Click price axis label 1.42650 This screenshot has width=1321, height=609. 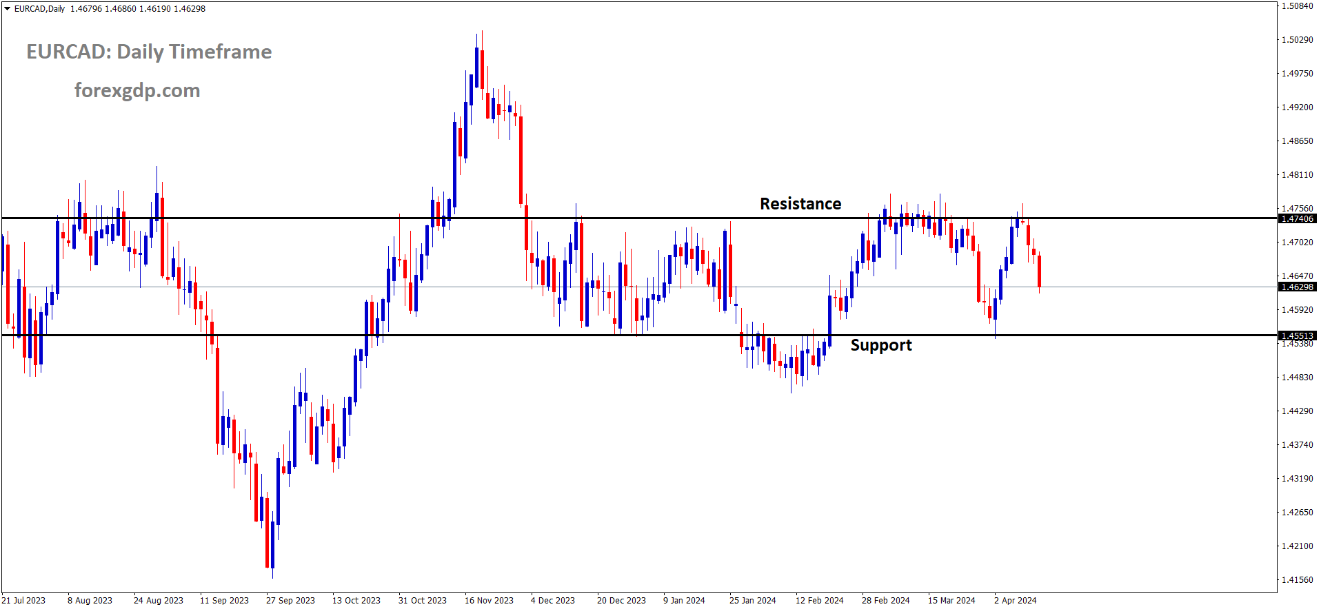pyautogui.click(x=1297, y=513)
